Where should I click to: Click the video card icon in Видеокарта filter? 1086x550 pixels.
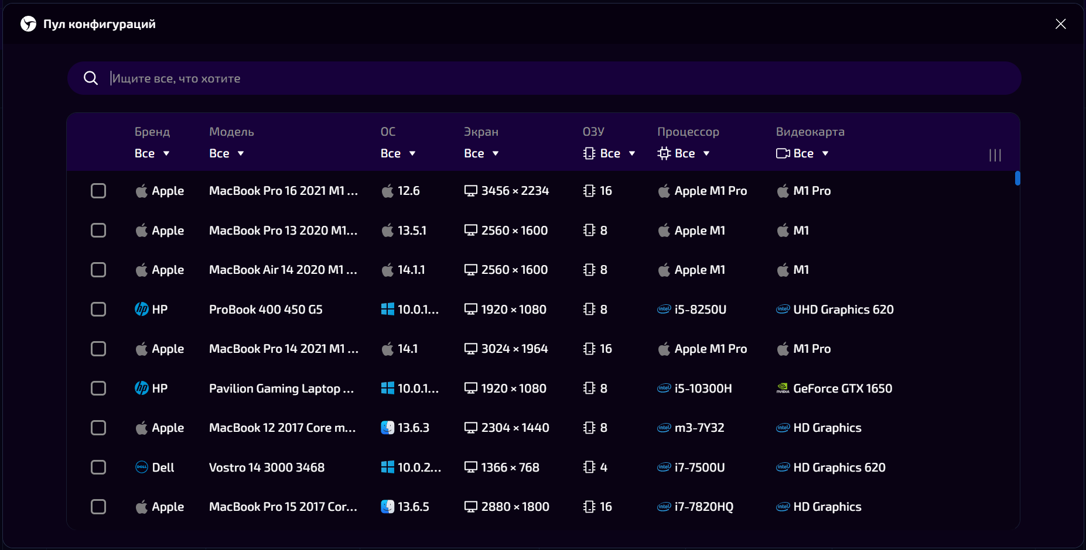783,153
